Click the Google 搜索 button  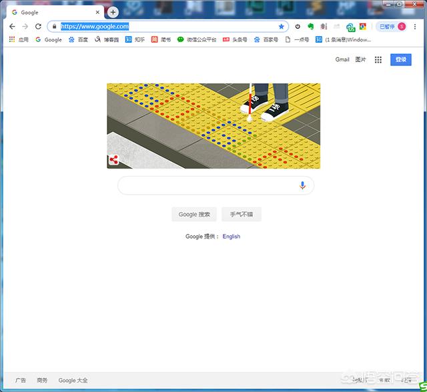coord(194,215)
